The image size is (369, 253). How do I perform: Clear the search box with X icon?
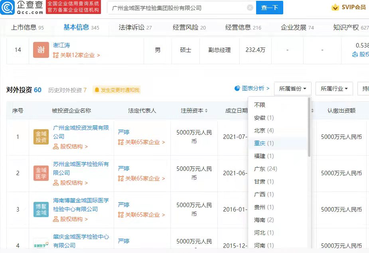pyautogui.click(x=250, y=8)
